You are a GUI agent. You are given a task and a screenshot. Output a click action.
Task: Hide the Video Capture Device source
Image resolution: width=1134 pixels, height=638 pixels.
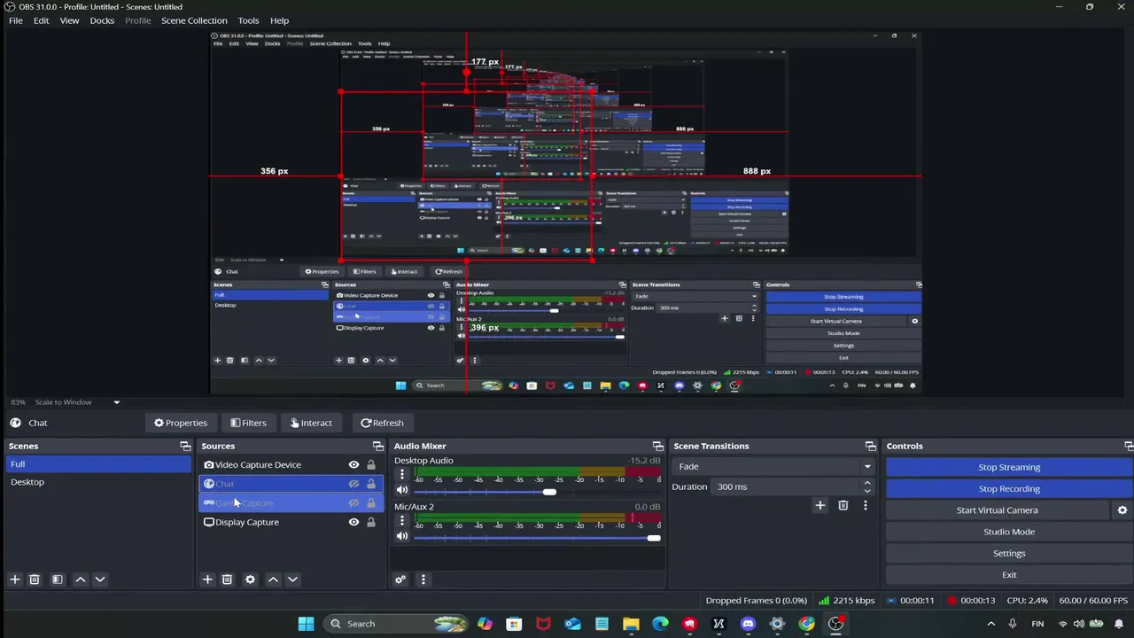tap(353, 465)
